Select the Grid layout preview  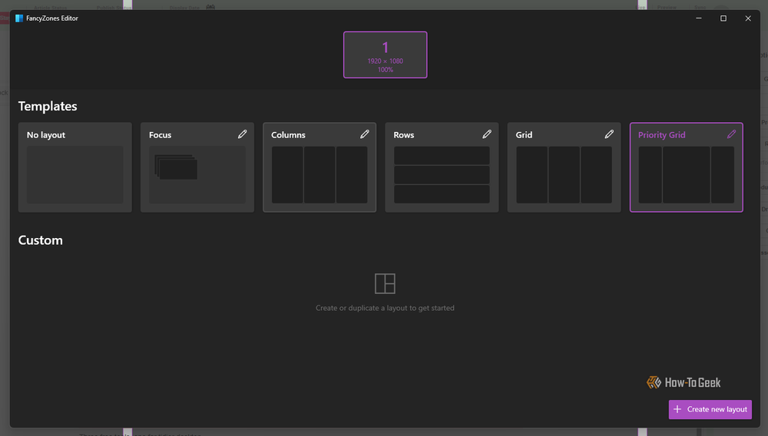click(564, 174)
